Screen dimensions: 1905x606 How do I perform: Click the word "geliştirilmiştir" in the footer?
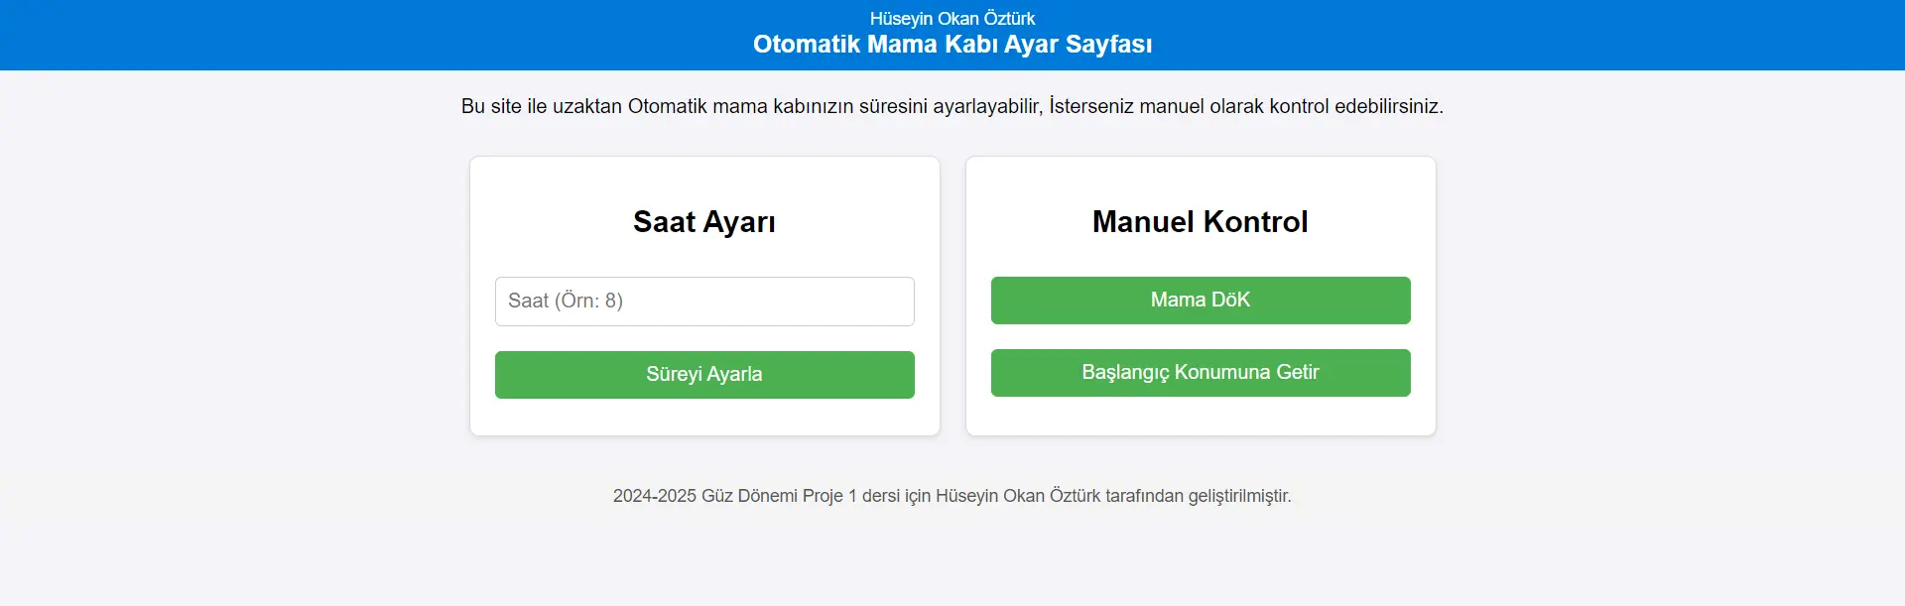click(1239, 496)
